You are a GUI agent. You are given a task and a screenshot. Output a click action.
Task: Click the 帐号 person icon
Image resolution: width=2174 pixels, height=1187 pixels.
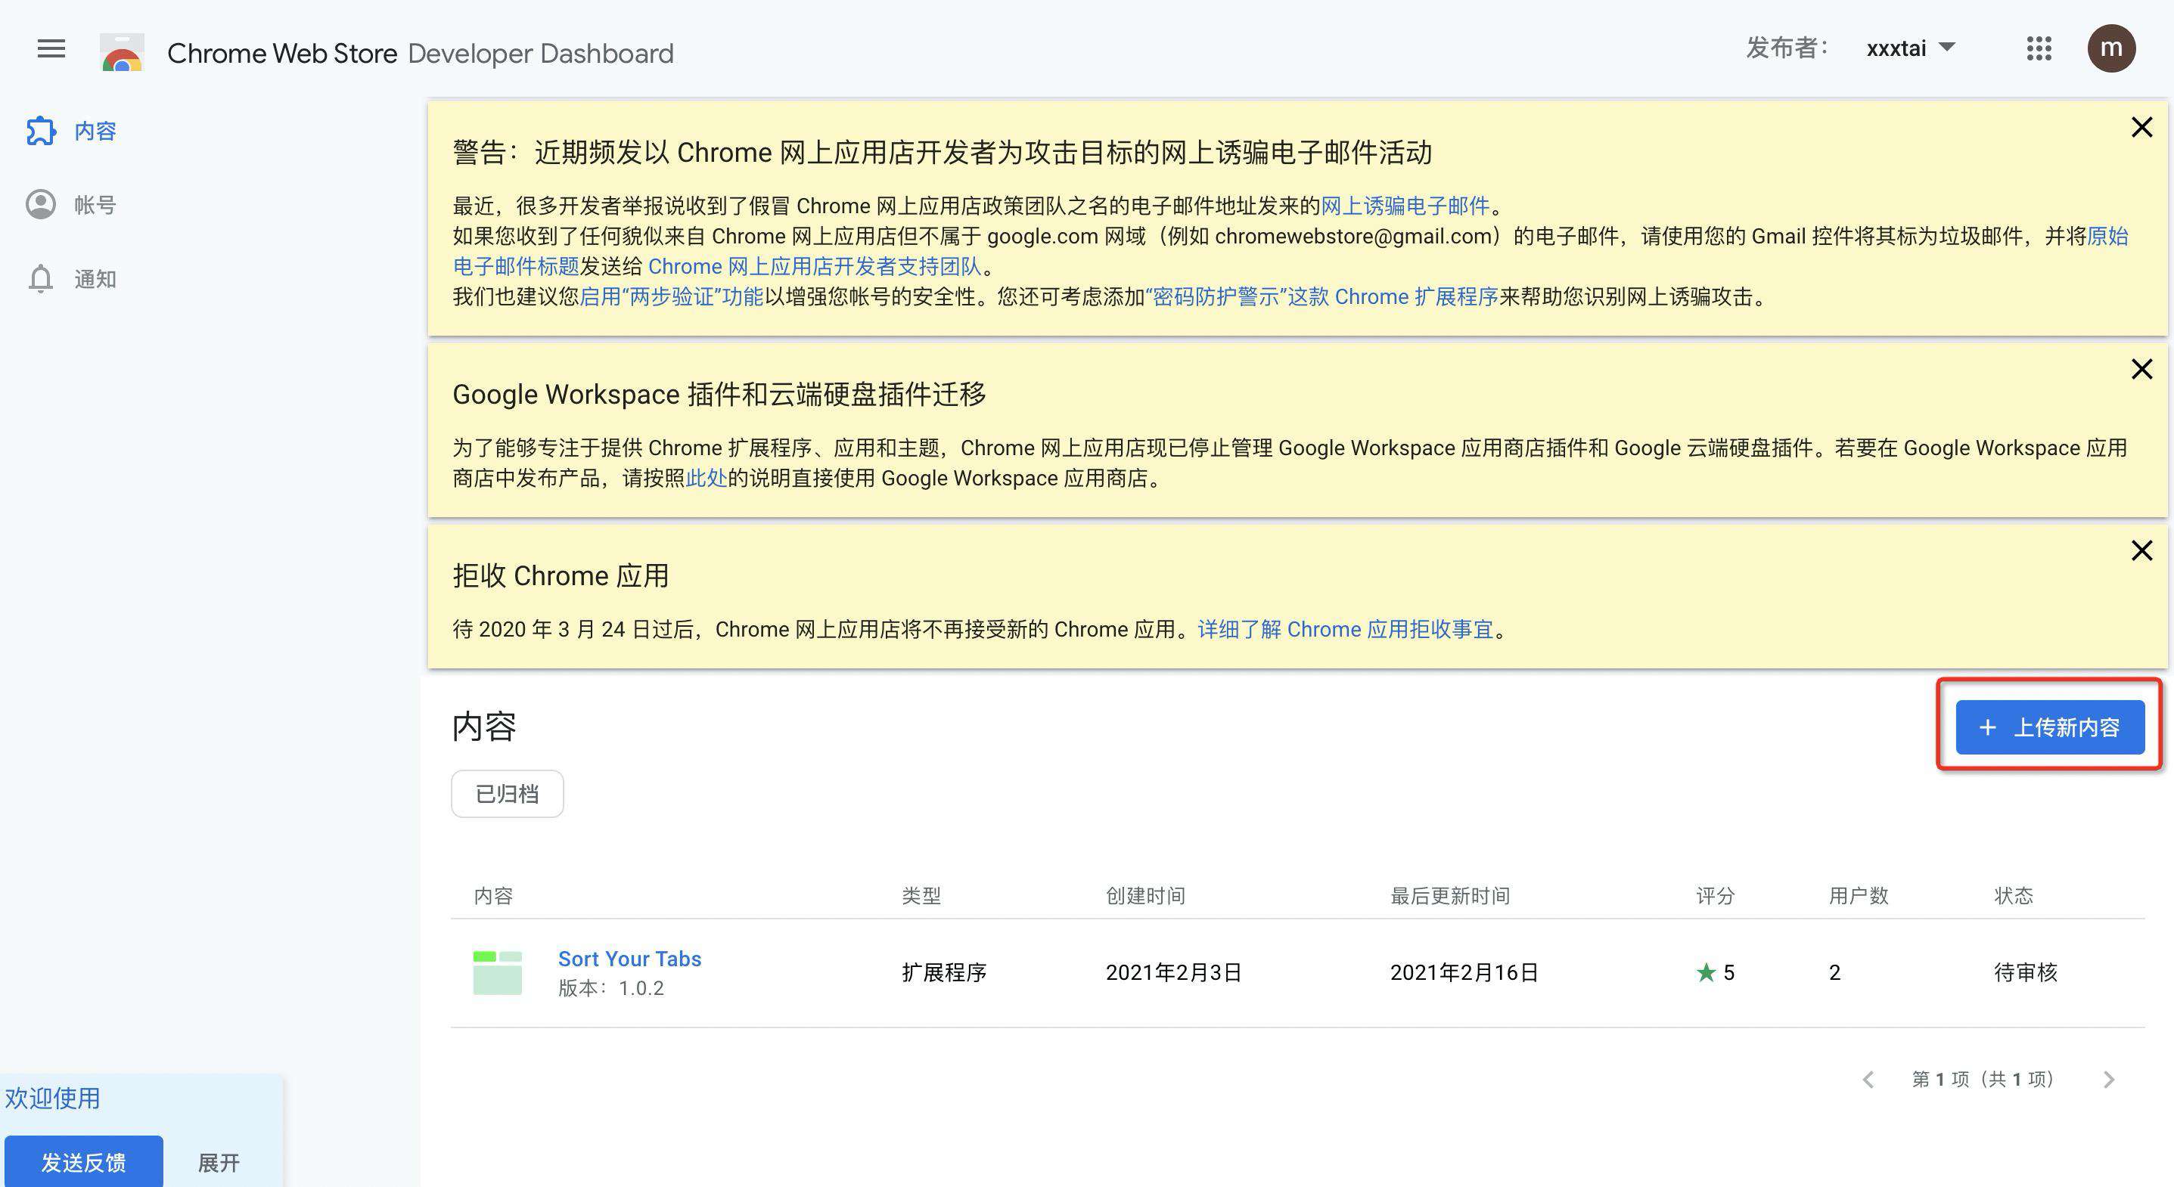click(41, 205)
